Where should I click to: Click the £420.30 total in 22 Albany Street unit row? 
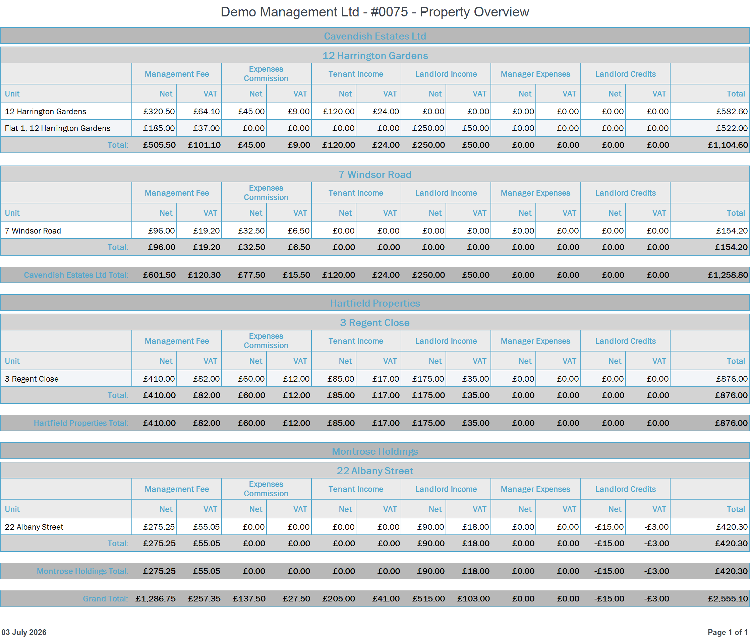pos(732,527)
